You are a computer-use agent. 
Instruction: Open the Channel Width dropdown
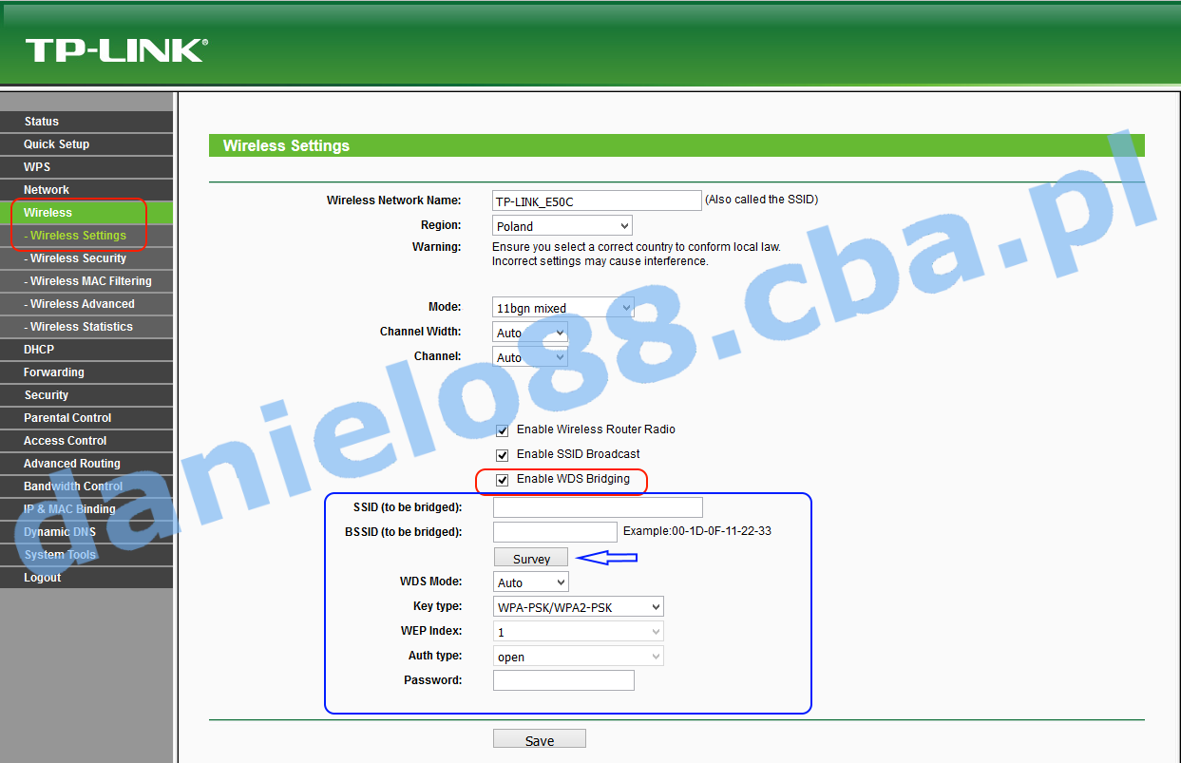pos(530,333)
